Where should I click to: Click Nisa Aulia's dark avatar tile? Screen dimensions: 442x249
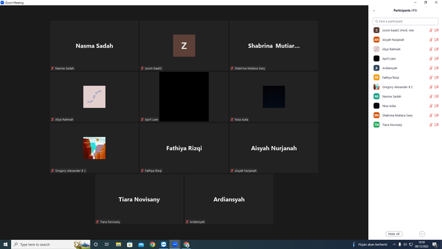[273, 97]
